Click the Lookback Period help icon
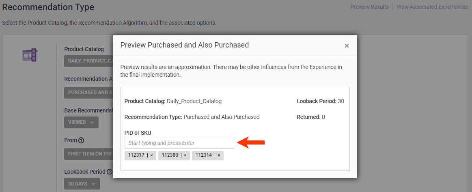This screenshot has height=192, width=472. coord(109,172)
